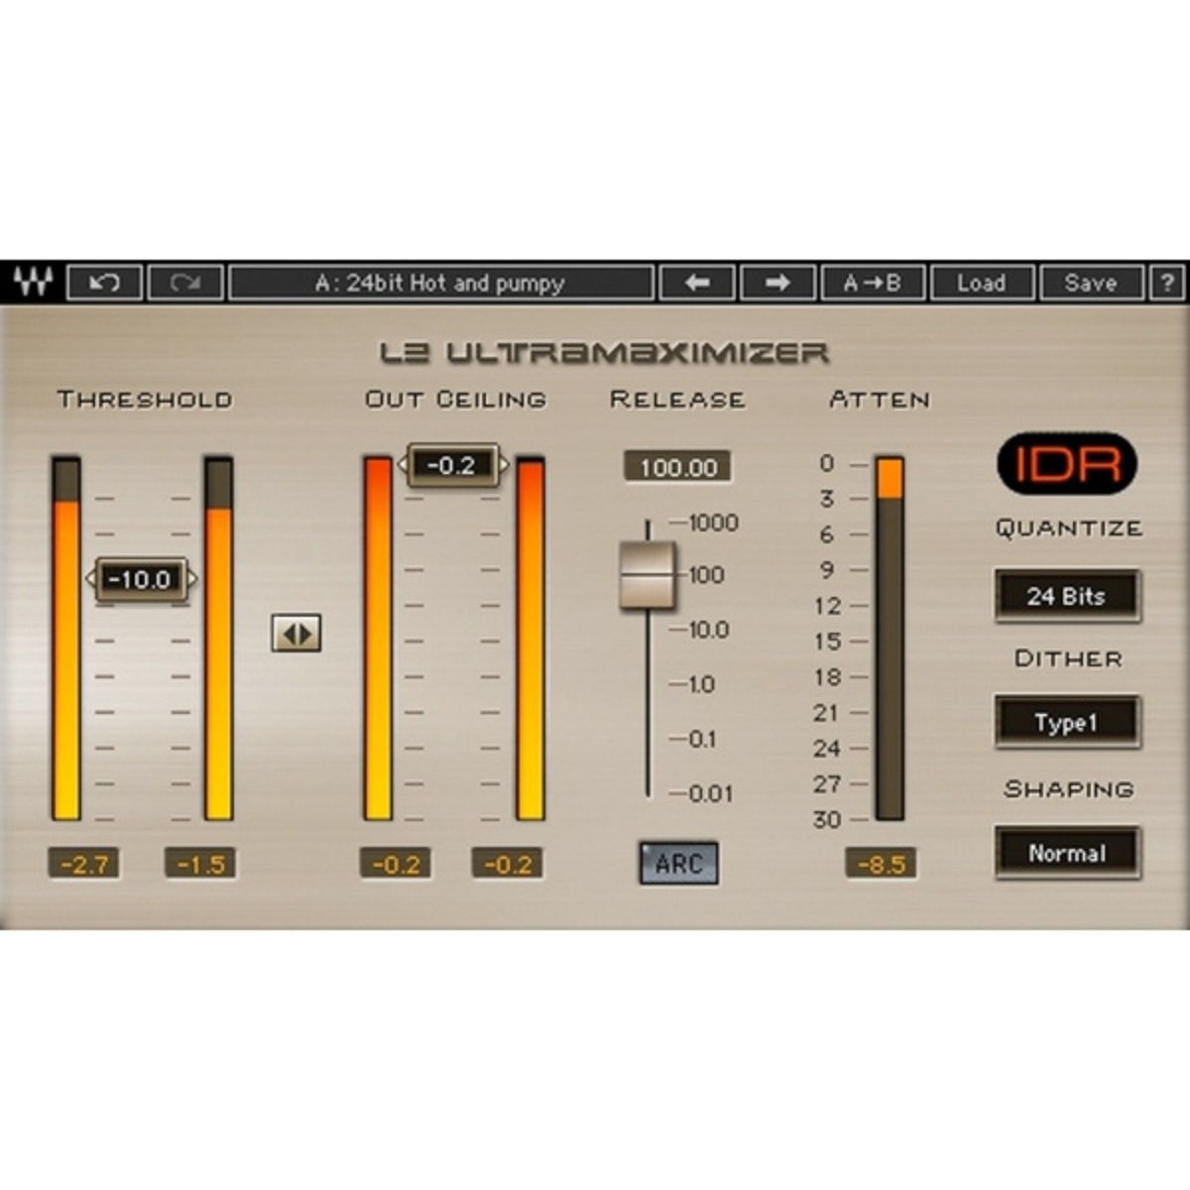Open the Quantize selector showing 24 Bits
This screenshot has width=1190, height=1190.
(x=1066, y=597)
